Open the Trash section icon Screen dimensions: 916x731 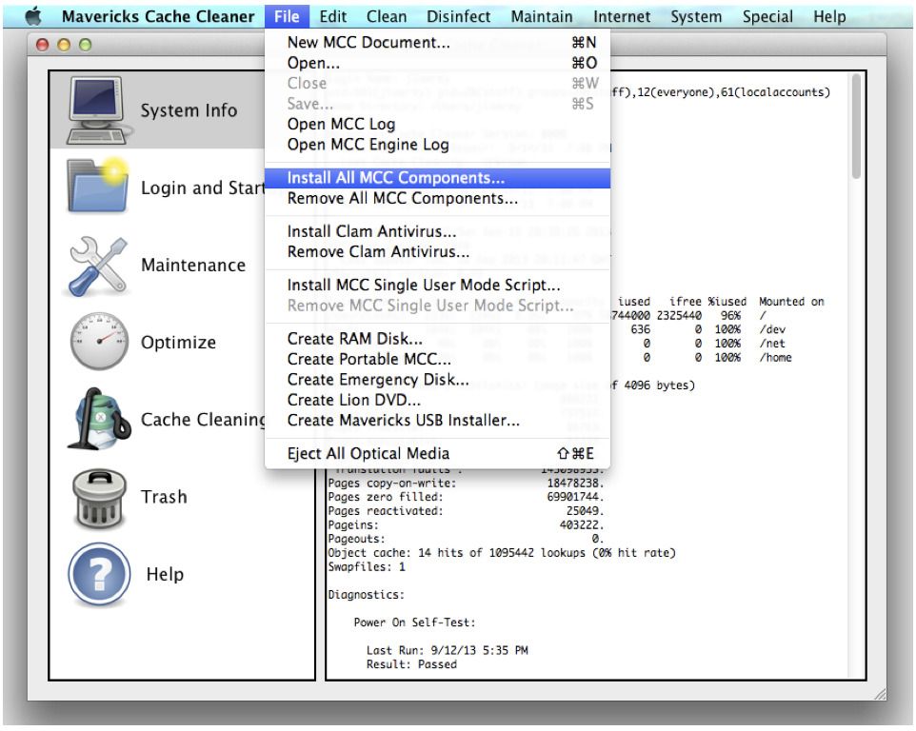pos(97,496)
